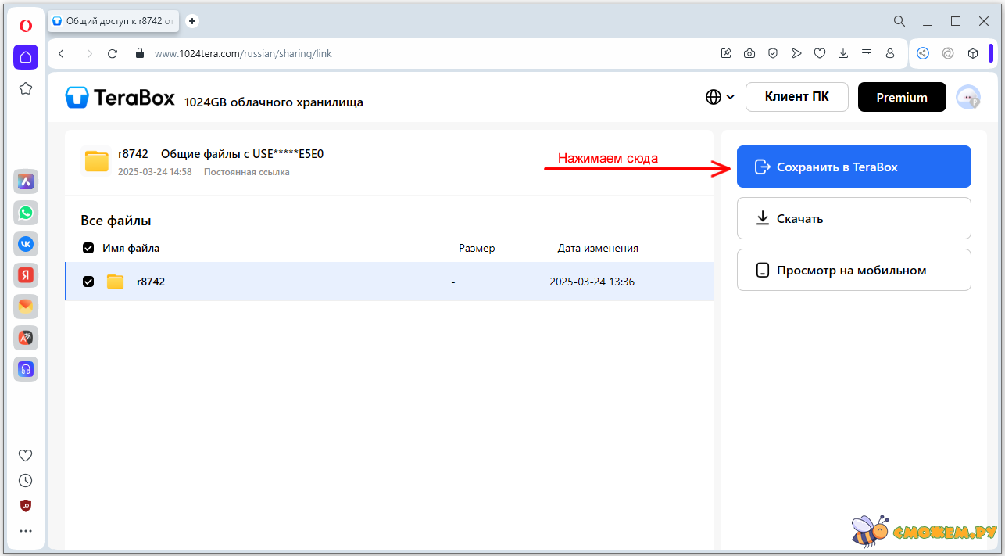Go forward with the browser forward arrow

[x=90, y=53]
